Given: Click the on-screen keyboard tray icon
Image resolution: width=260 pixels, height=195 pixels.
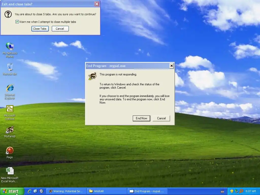Looking at the screenshot, I should coord(222,191).
